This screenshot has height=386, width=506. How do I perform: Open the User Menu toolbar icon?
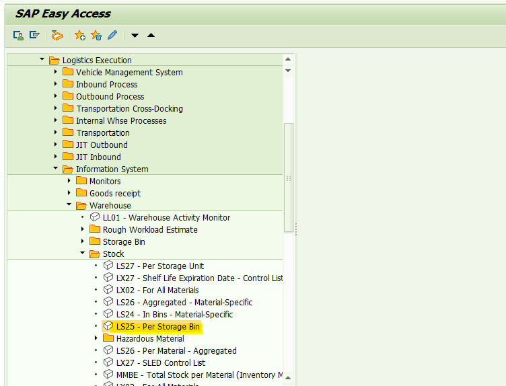18,35
